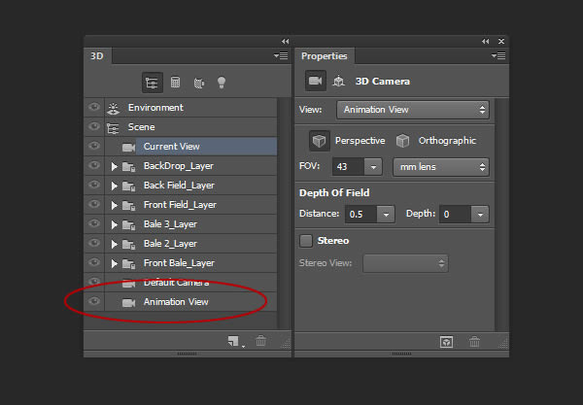Click the Current View camera icon

coord(128,147)
